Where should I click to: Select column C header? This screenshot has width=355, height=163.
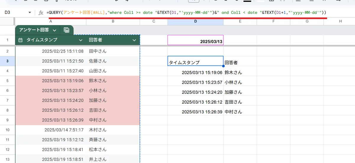154,21
